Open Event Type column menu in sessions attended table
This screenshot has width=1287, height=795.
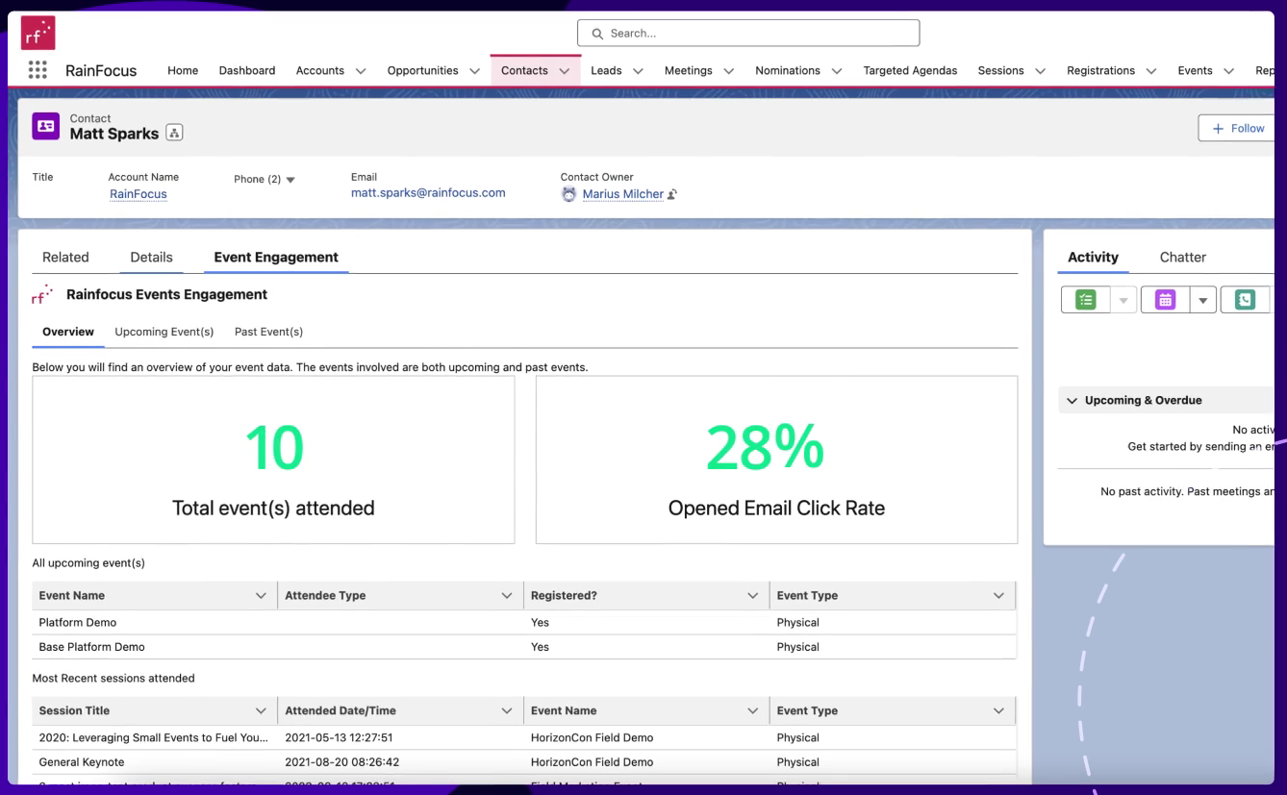998,711
